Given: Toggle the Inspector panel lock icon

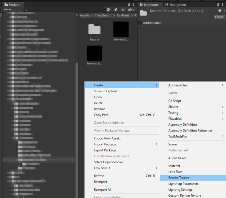Looking at the screenshot, I should pyautogui.click(x=218, y=4).
